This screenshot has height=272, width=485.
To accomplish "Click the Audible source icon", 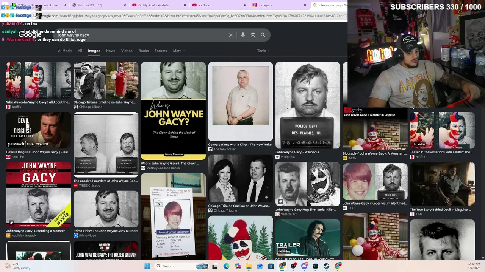I will point(8,236).
